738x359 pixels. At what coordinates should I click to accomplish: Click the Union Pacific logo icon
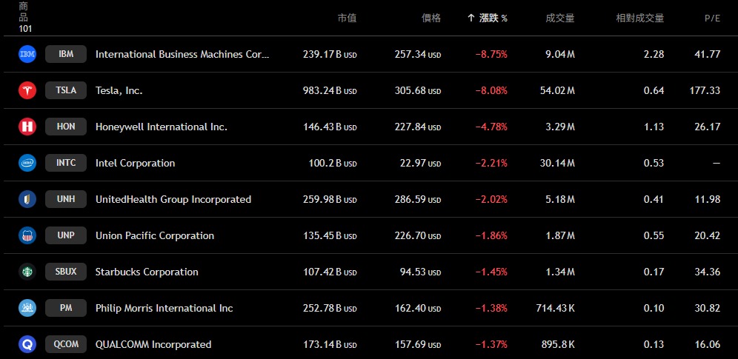[x=27, y=235]
